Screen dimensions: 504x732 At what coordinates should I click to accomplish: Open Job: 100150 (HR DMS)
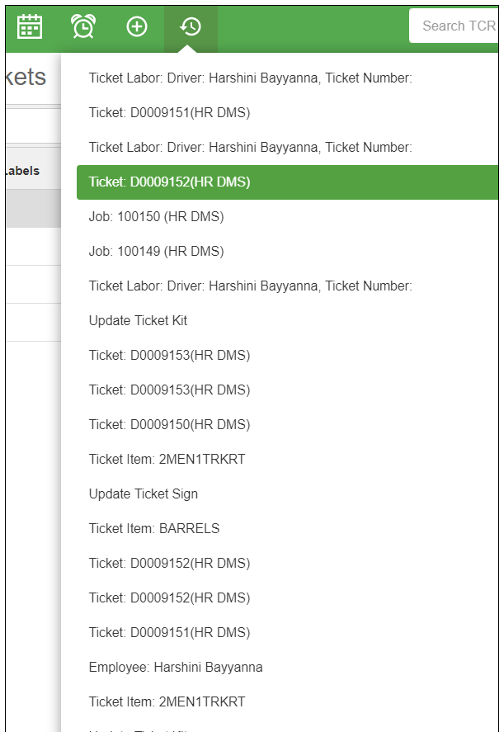[156, 217]
